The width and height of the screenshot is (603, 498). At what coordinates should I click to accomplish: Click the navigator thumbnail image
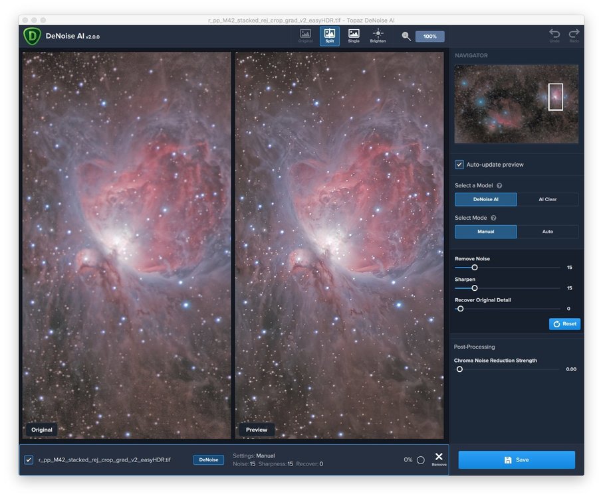coord(516,104)
